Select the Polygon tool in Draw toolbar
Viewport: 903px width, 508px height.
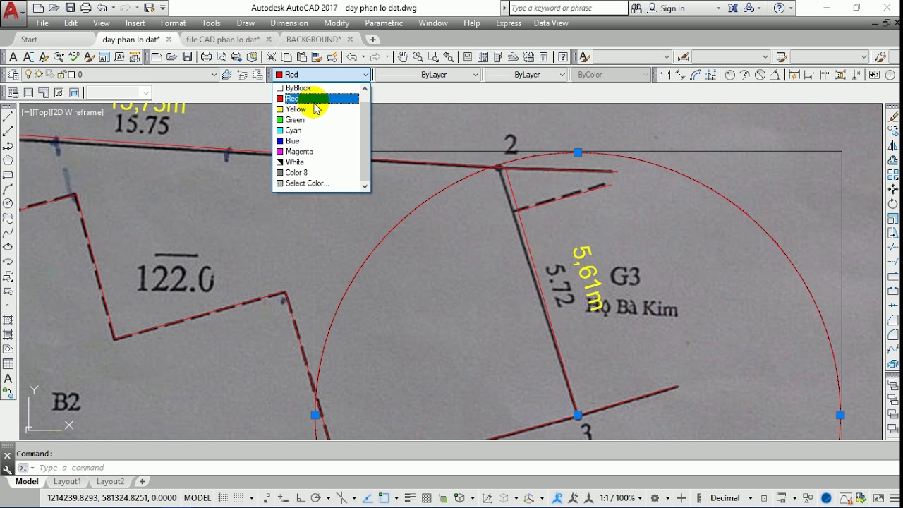click(8, 160)
